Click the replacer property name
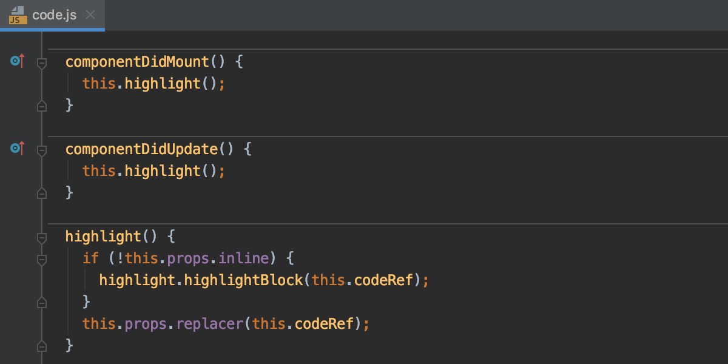This screenshot has height=364, width=728. pyautogui.click(x=209, y=323)
